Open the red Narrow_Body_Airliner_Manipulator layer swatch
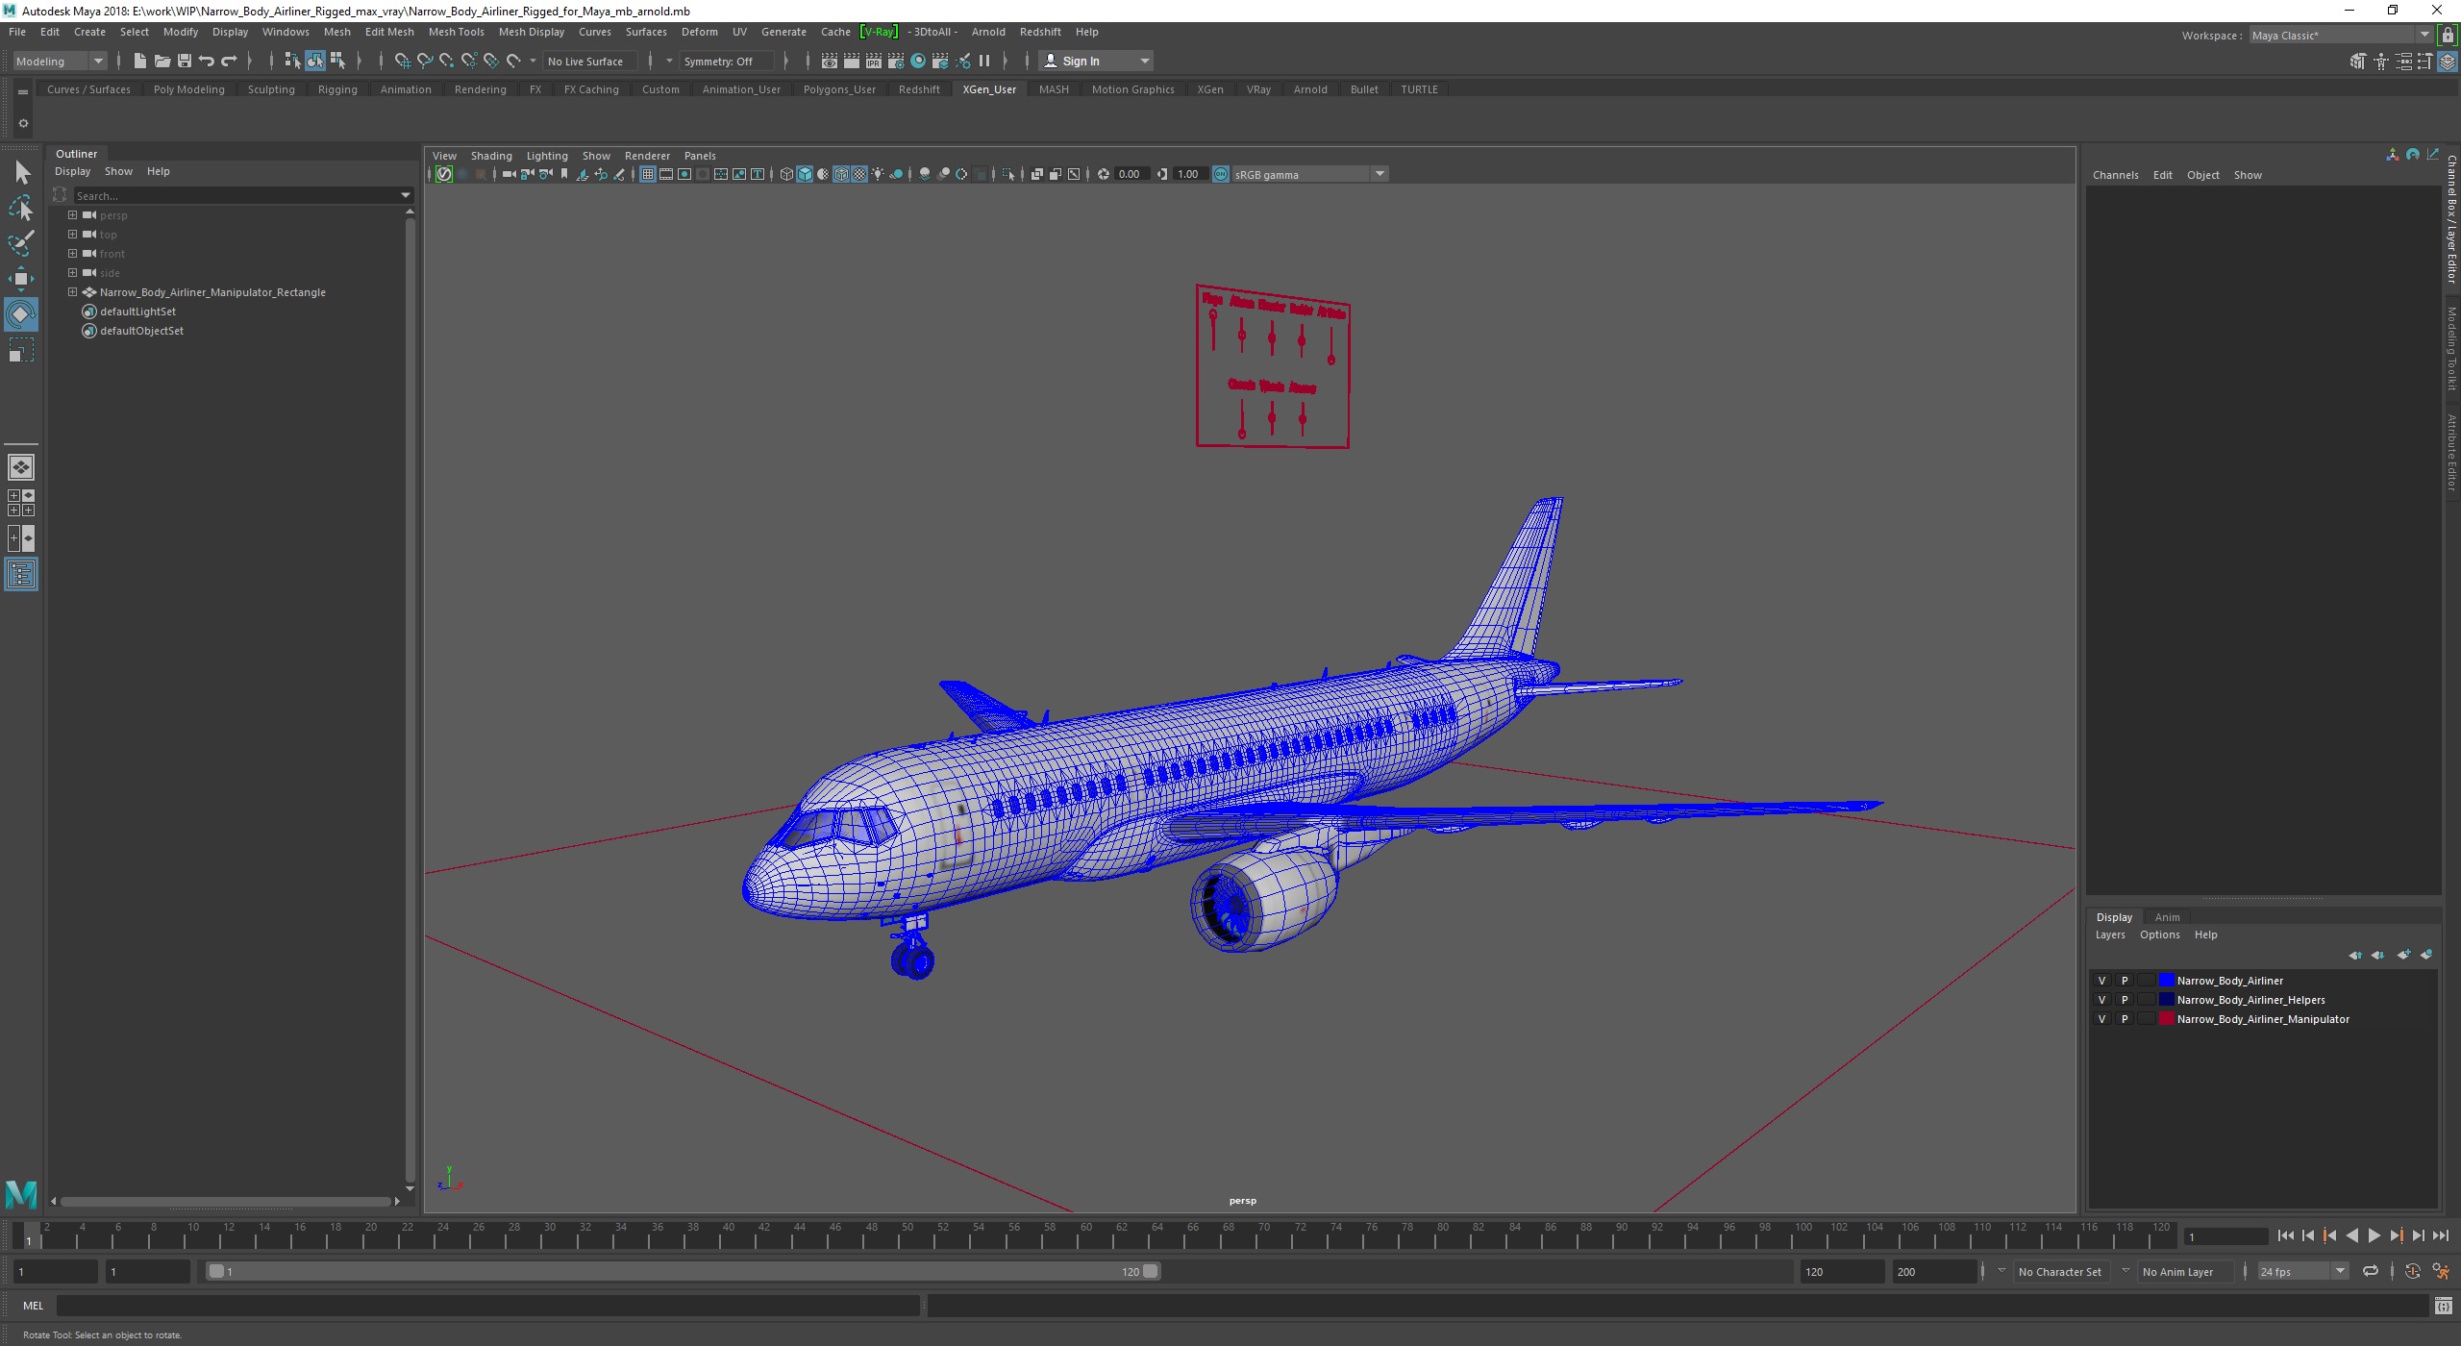 tap(2167, 1019)
